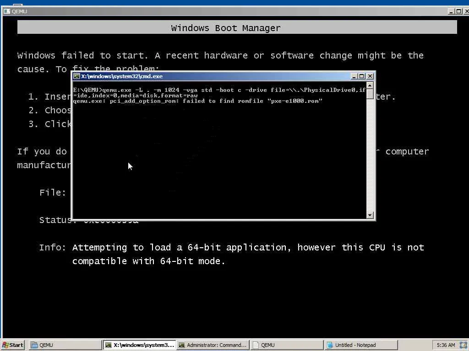
Task: Click the cmd.exe window title bar
Action: (224, 76)
